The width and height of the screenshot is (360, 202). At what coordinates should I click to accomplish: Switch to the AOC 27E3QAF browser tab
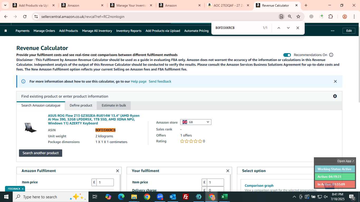[x=228, y=5]
